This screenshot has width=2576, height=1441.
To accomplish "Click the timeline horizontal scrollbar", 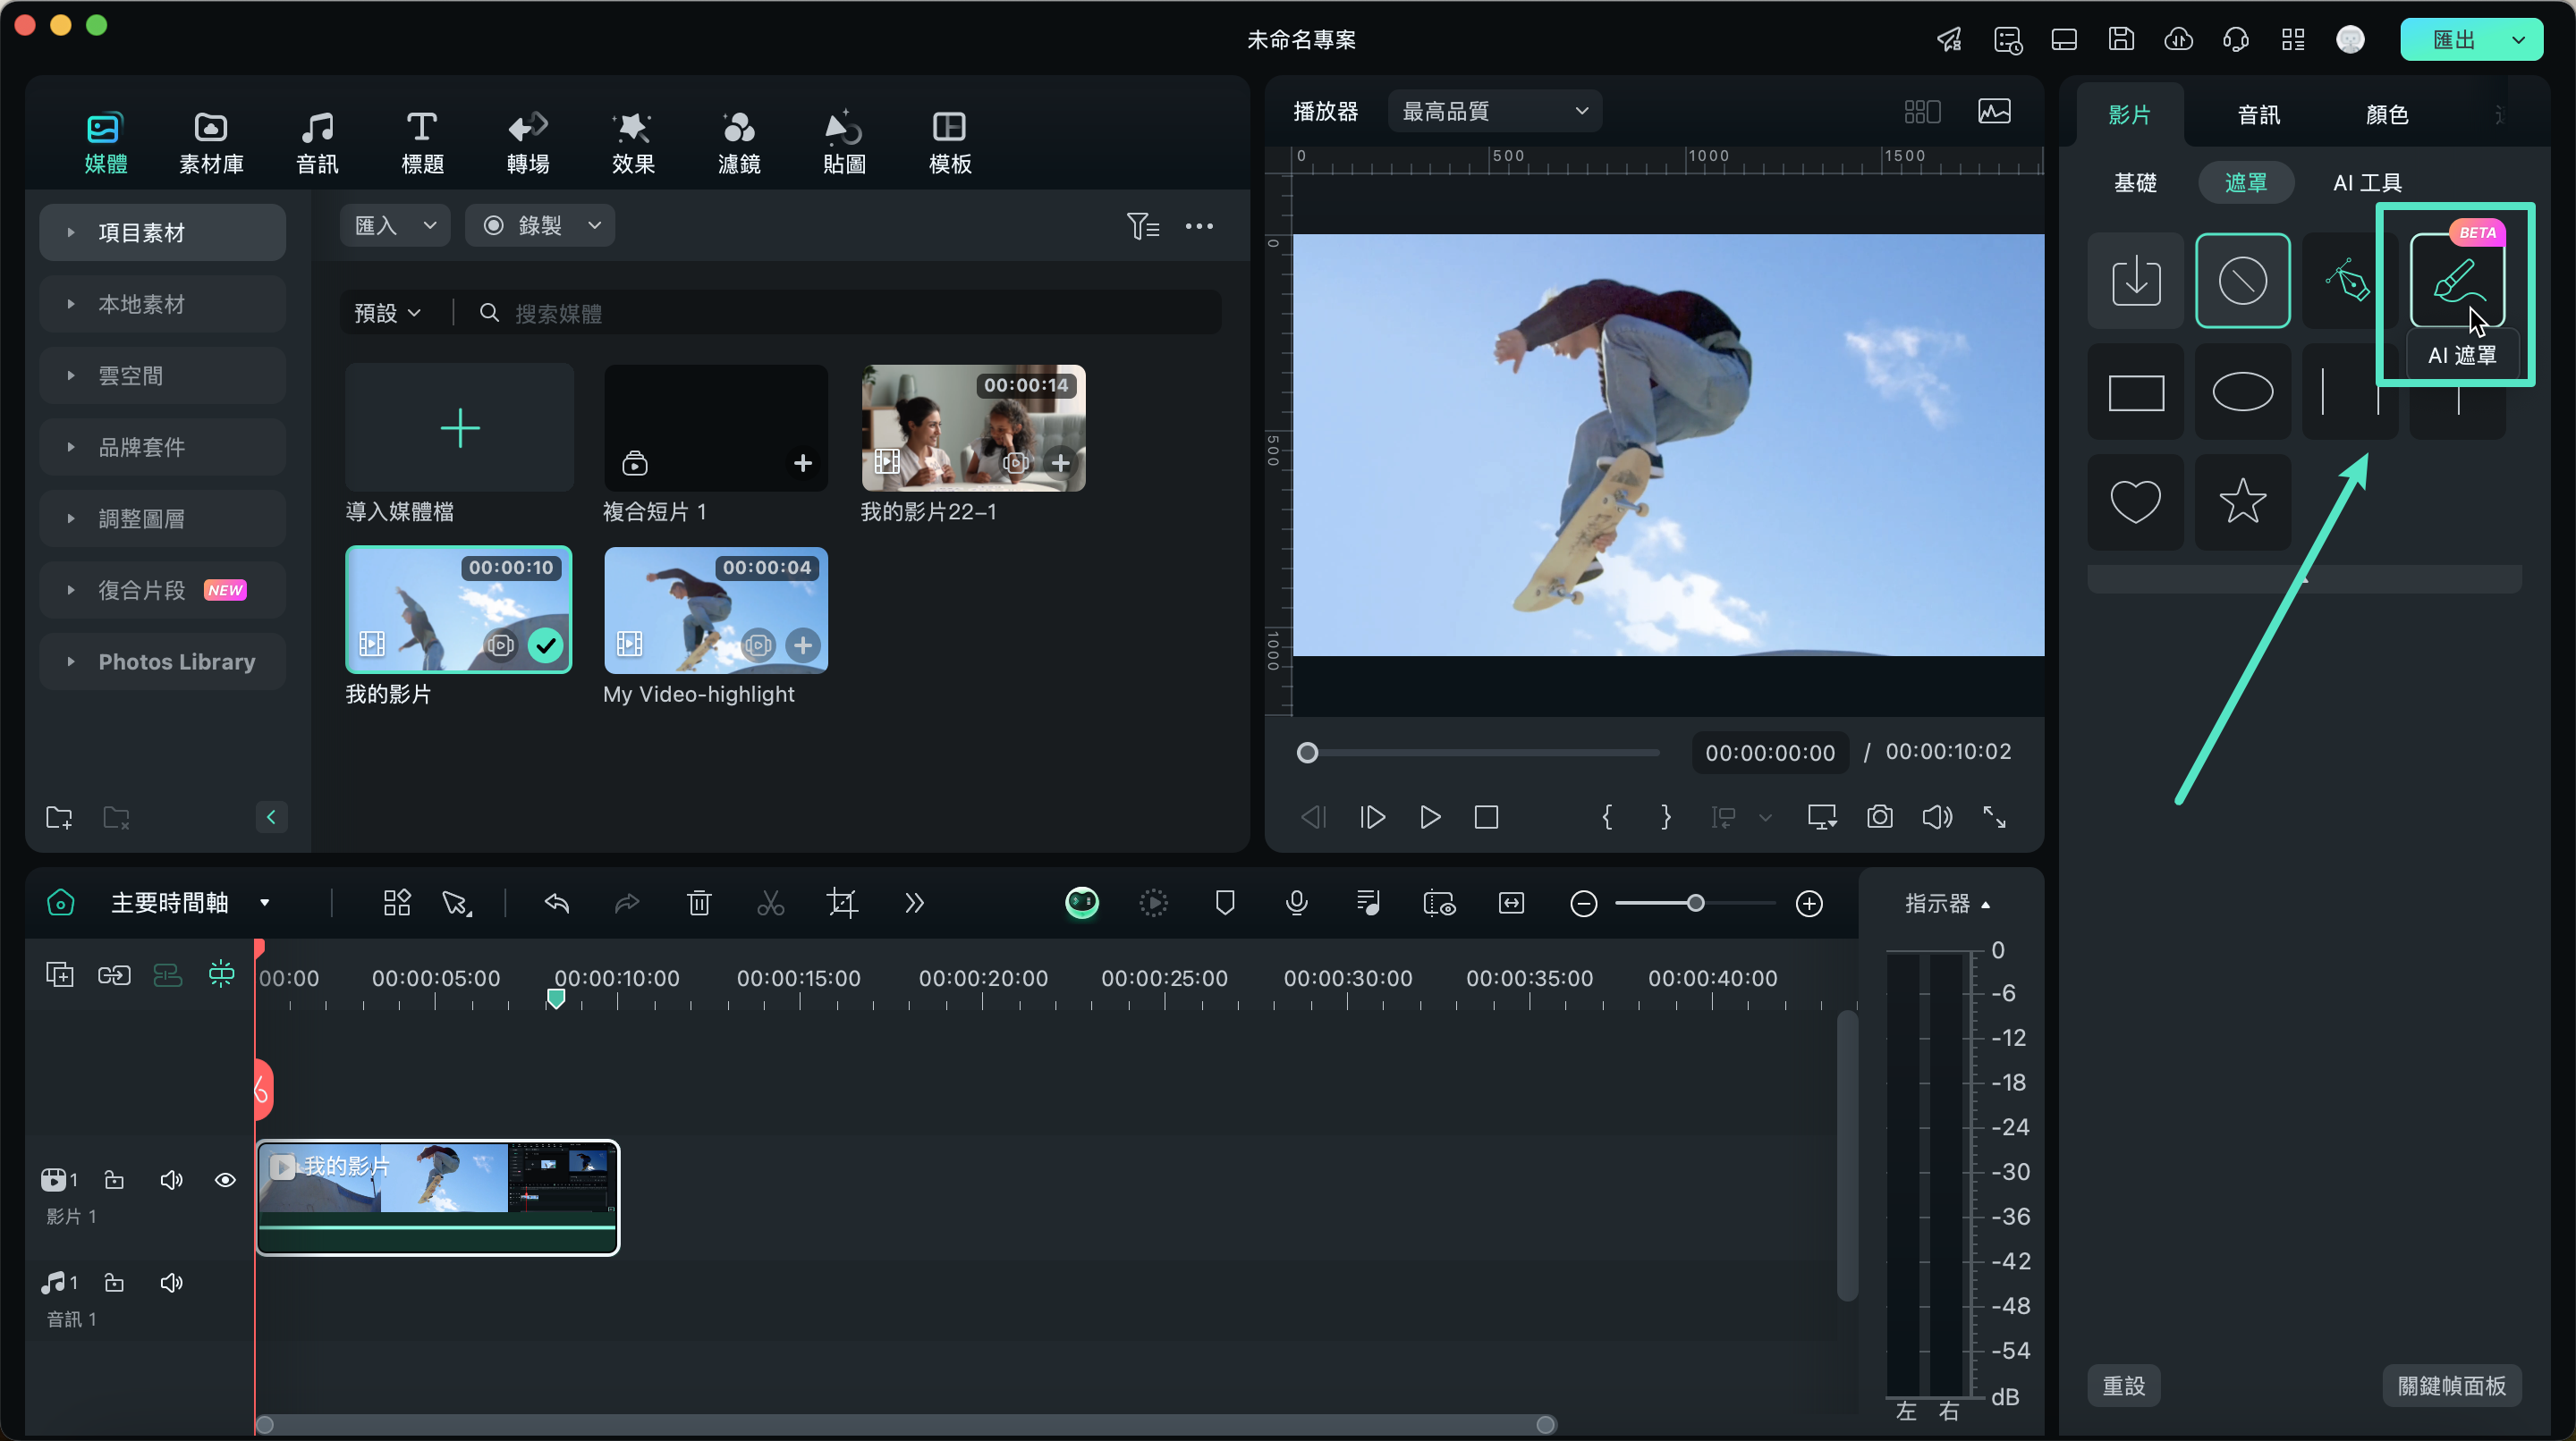I will pos(905,1424).
